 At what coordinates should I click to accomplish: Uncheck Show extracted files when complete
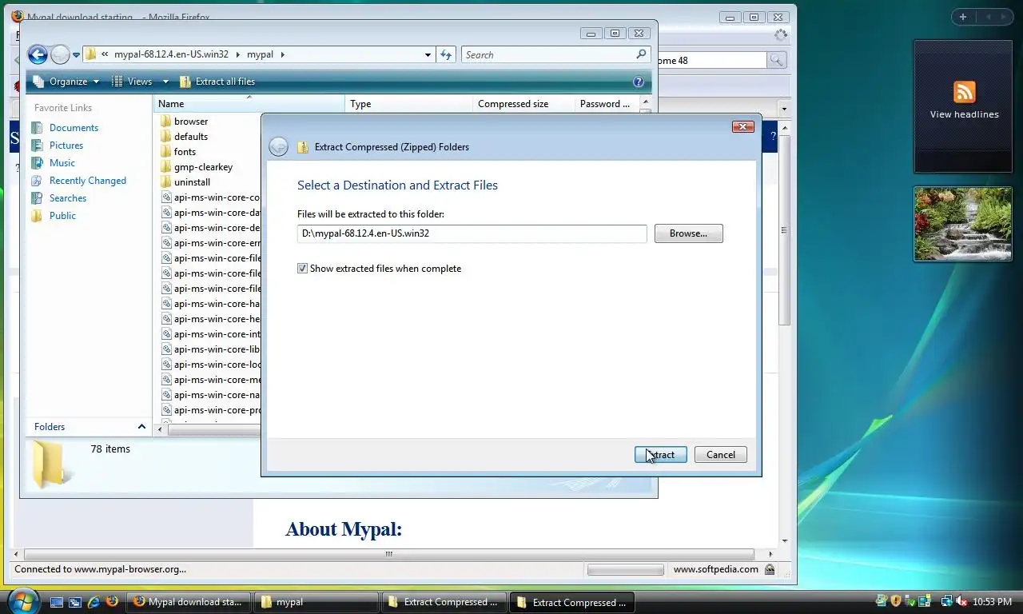click(x=302, y=269)
